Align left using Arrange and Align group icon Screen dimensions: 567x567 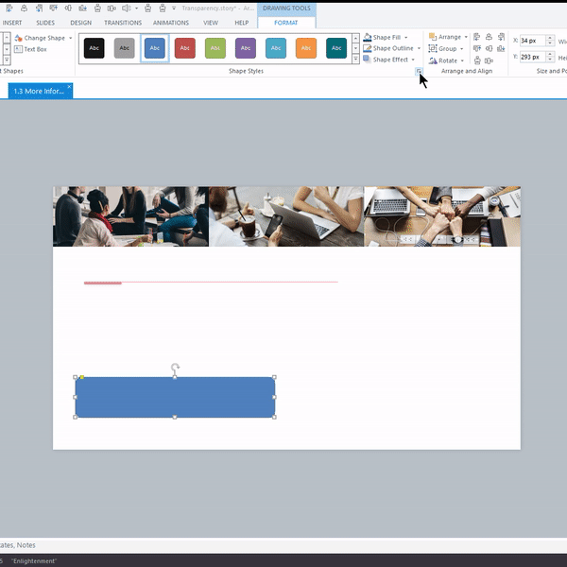point(477,37)
